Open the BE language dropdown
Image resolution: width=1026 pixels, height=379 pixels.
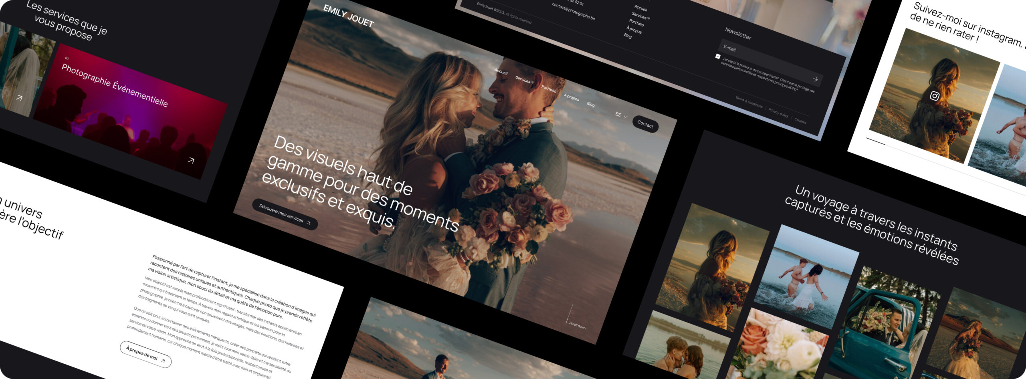pyautogui.click(x=621, y=115)
